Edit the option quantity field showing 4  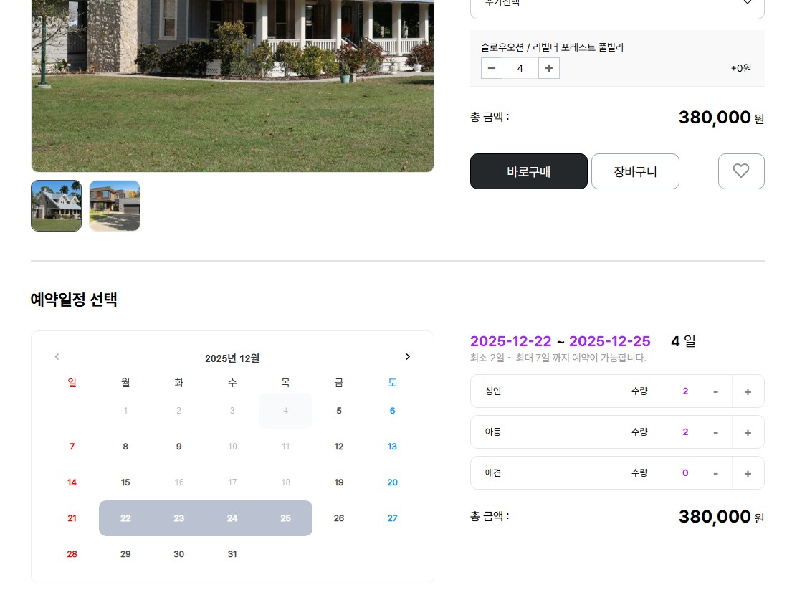(520, 68)
